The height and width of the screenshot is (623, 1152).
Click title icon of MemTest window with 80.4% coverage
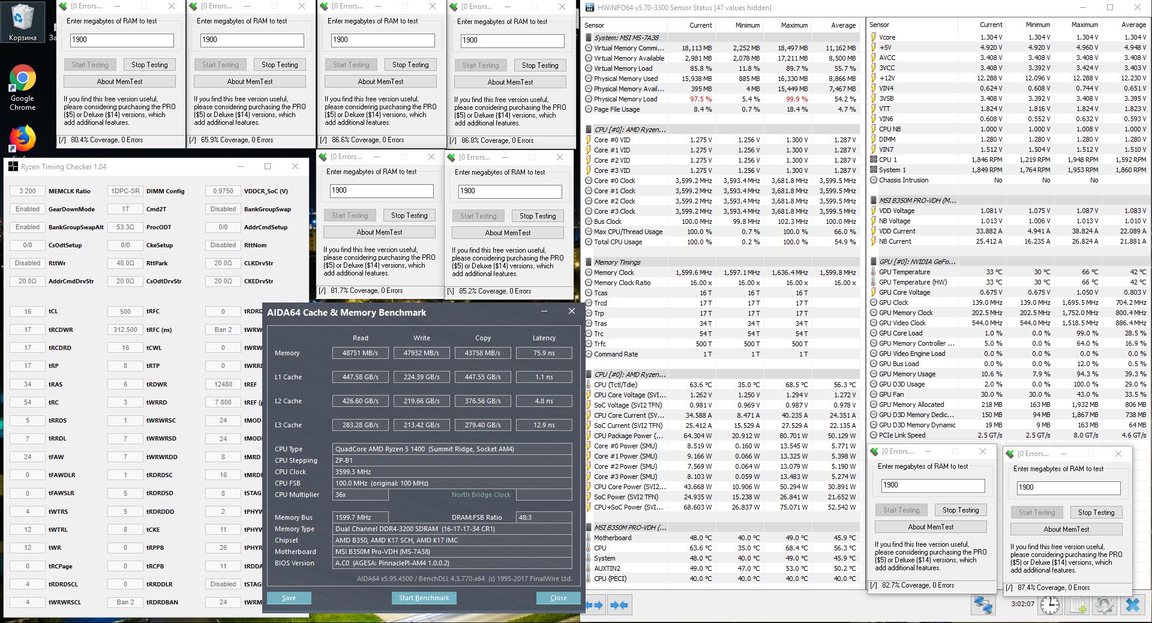[63, 6]
